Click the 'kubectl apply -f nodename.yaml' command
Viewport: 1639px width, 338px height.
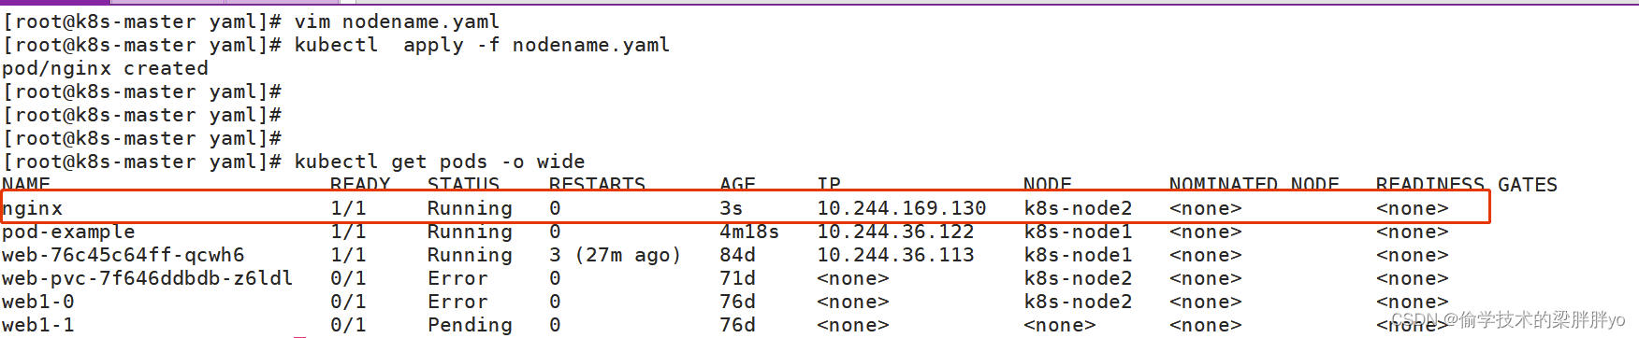[x=482, y=45]
